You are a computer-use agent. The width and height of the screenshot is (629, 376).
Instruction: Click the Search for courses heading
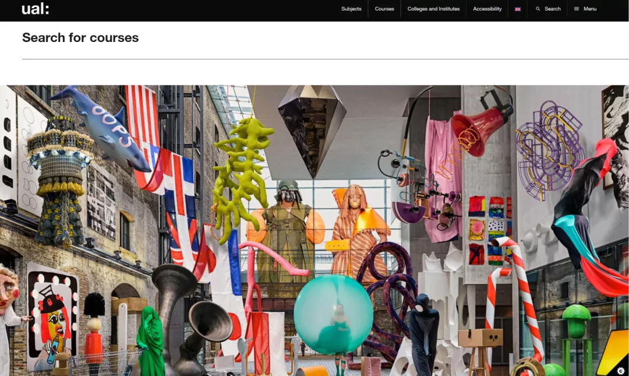click(x=80, y=37)
